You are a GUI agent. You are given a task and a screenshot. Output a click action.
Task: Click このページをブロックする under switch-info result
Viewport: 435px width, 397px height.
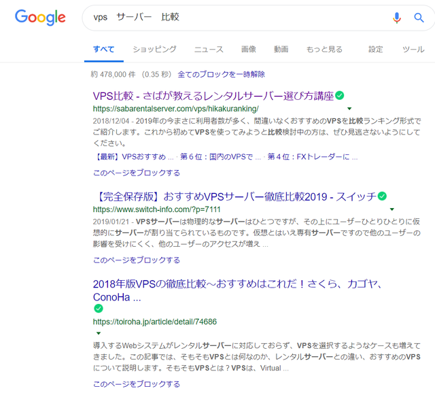[x=137, y=260]
